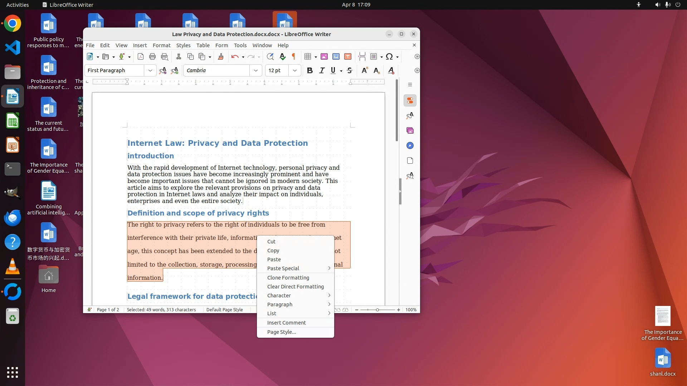687x386 pixels.
Task: Click the Insert Page Break icon
Action: [x=362, y=56]
